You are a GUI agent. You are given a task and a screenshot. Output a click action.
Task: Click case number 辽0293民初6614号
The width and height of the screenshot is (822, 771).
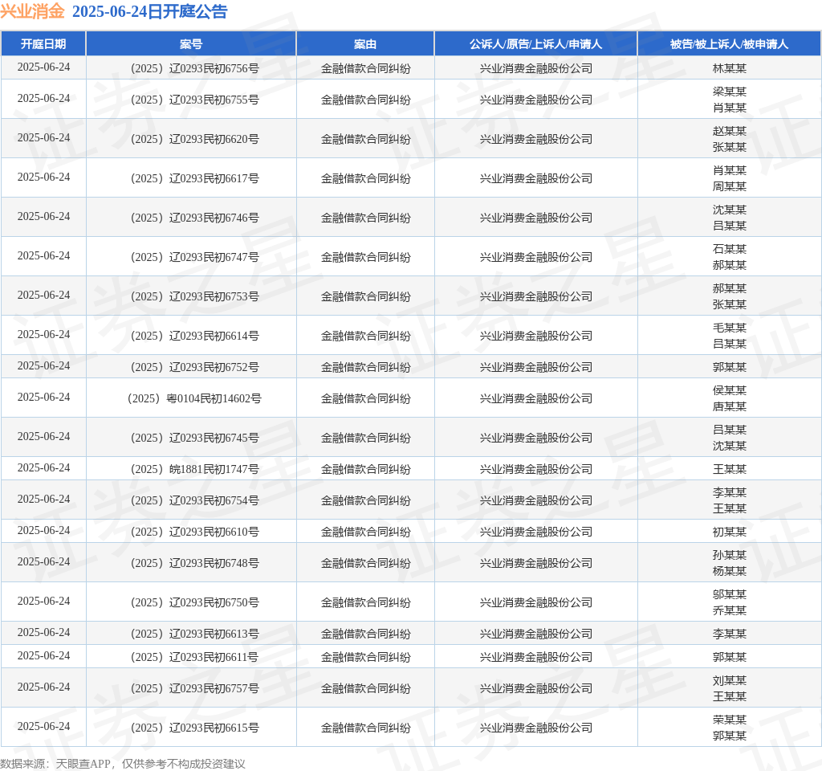point(194,336)
